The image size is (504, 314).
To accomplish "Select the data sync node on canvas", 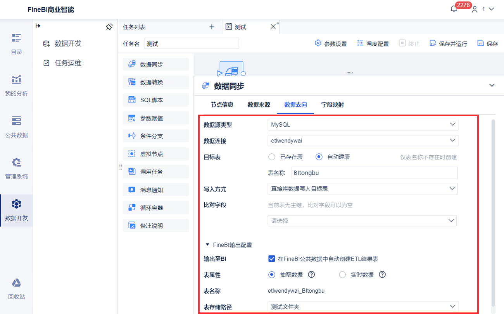I will pos(231,69).
